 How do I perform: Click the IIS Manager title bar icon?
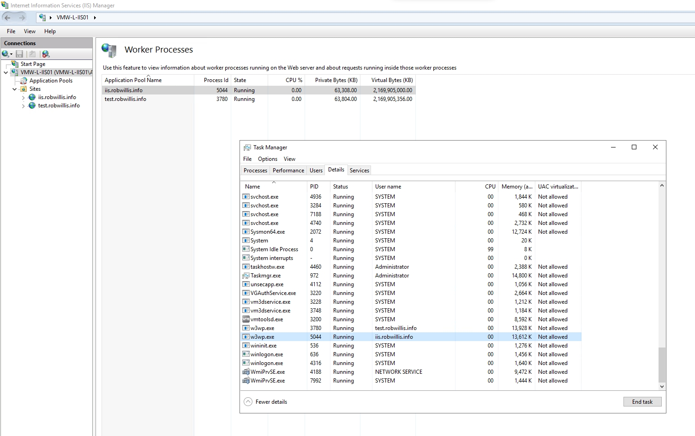5,6
